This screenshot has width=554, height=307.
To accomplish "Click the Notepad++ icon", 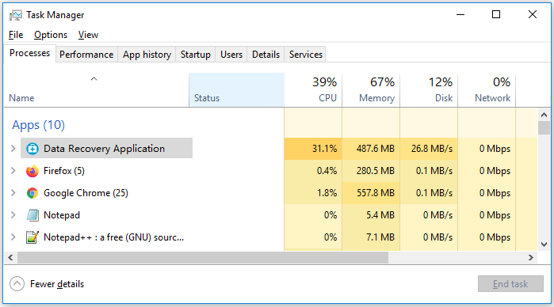I will coord(32,237).
